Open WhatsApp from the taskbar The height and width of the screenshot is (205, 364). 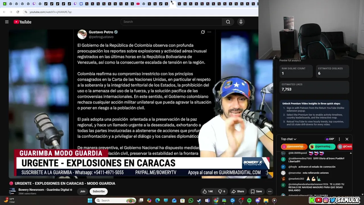191,200
